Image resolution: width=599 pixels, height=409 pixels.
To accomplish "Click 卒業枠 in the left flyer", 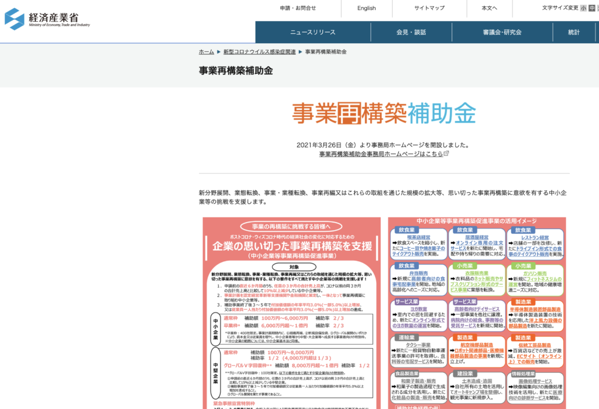I will click(232, 325).
